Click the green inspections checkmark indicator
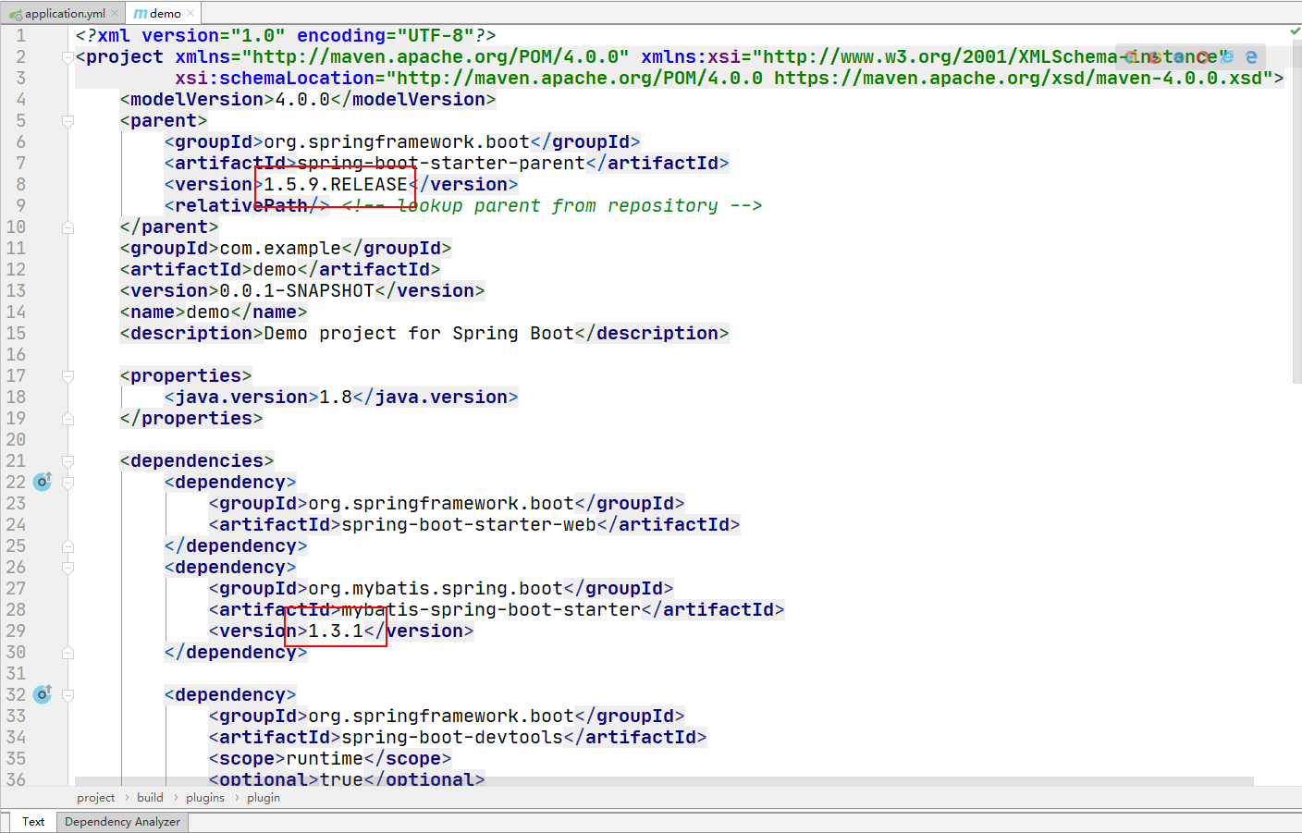 (x=1295, y=31)
